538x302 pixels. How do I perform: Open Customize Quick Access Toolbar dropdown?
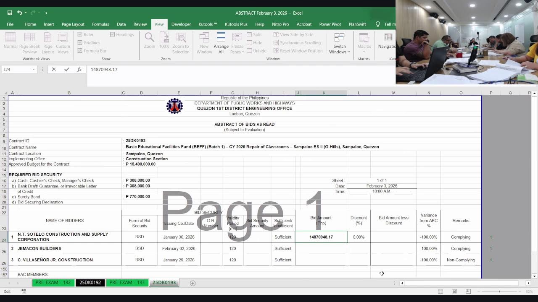coord(46,13)
